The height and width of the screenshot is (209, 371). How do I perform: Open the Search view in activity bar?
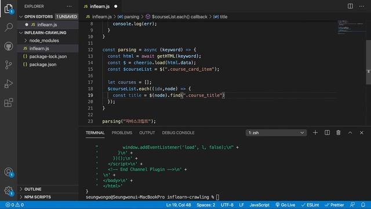(9, 27)
